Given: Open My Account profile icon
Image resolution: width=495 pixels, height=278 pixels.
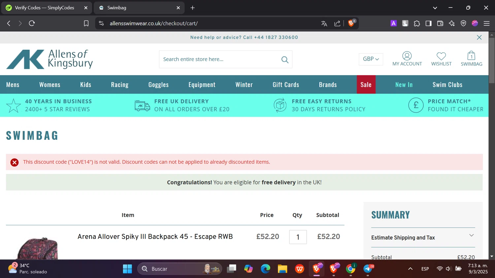Looking at the screenshot, I should pos(407,59).
